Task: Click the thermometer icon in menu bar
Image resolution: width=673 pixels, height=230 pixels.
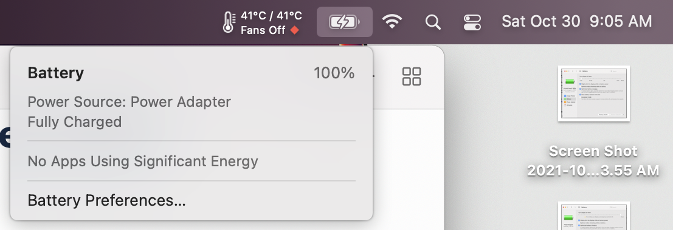Action: [229, 22]
